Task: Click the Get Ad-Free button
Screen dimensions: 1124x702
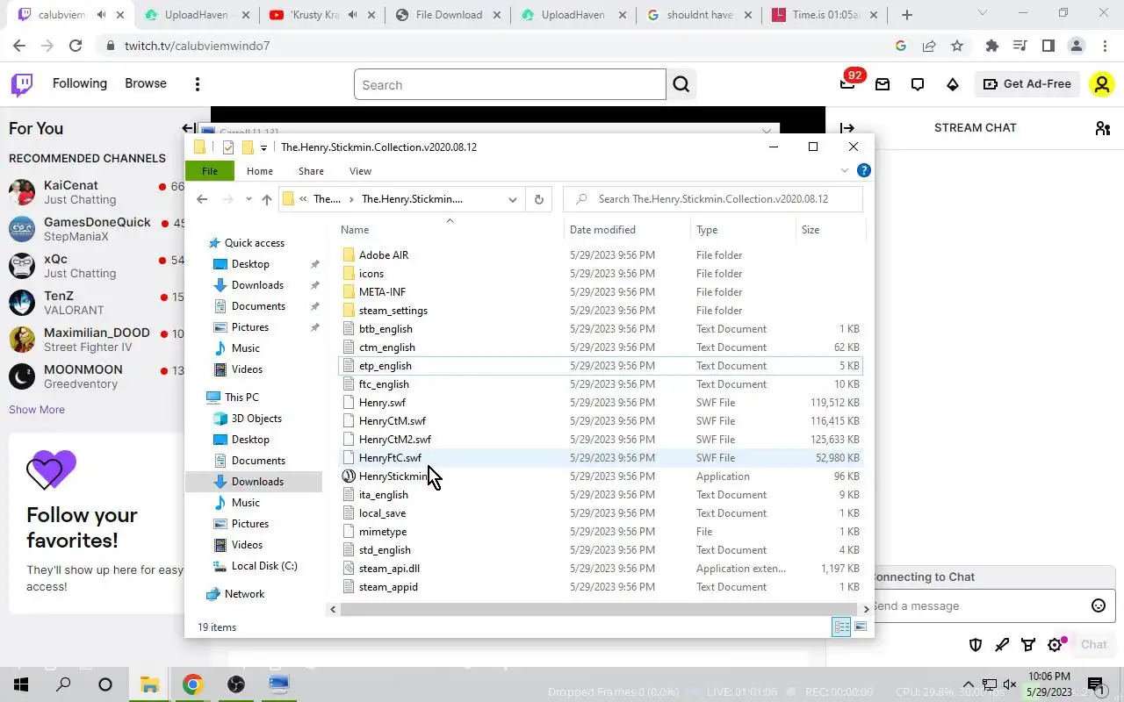Action: pyautogui.click(x=1027, y=84)
